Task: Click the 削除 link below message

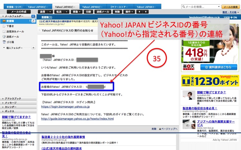Action: click(154, 129)
